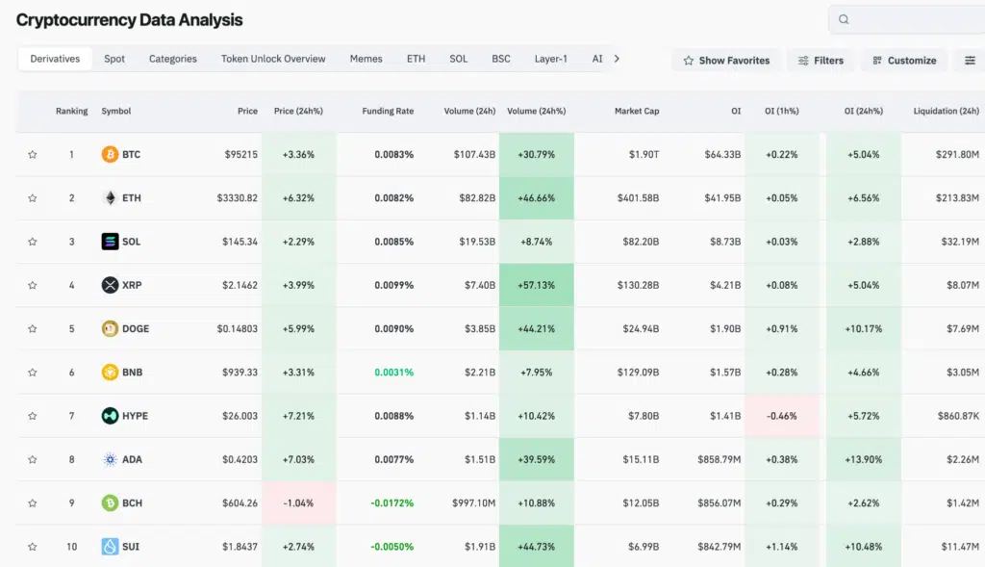Click the Bitcoin BTC coin icon
The height and width of the screenshot is (567, 985).
[110, 154]
